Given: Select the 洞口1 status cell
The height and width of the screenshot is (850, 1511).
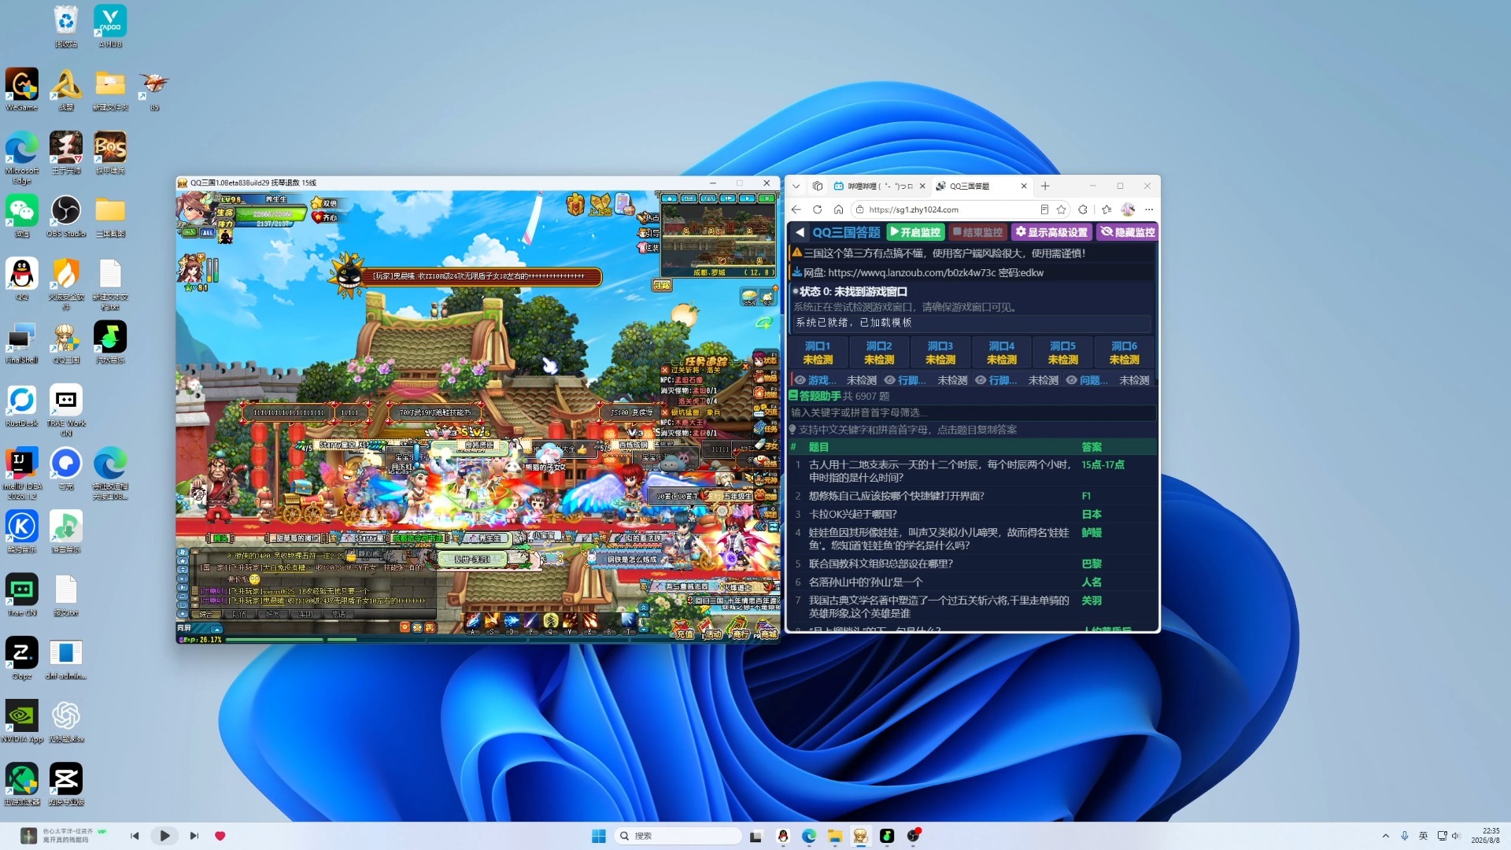Looking at the screenshot, I should pos(818,353).
